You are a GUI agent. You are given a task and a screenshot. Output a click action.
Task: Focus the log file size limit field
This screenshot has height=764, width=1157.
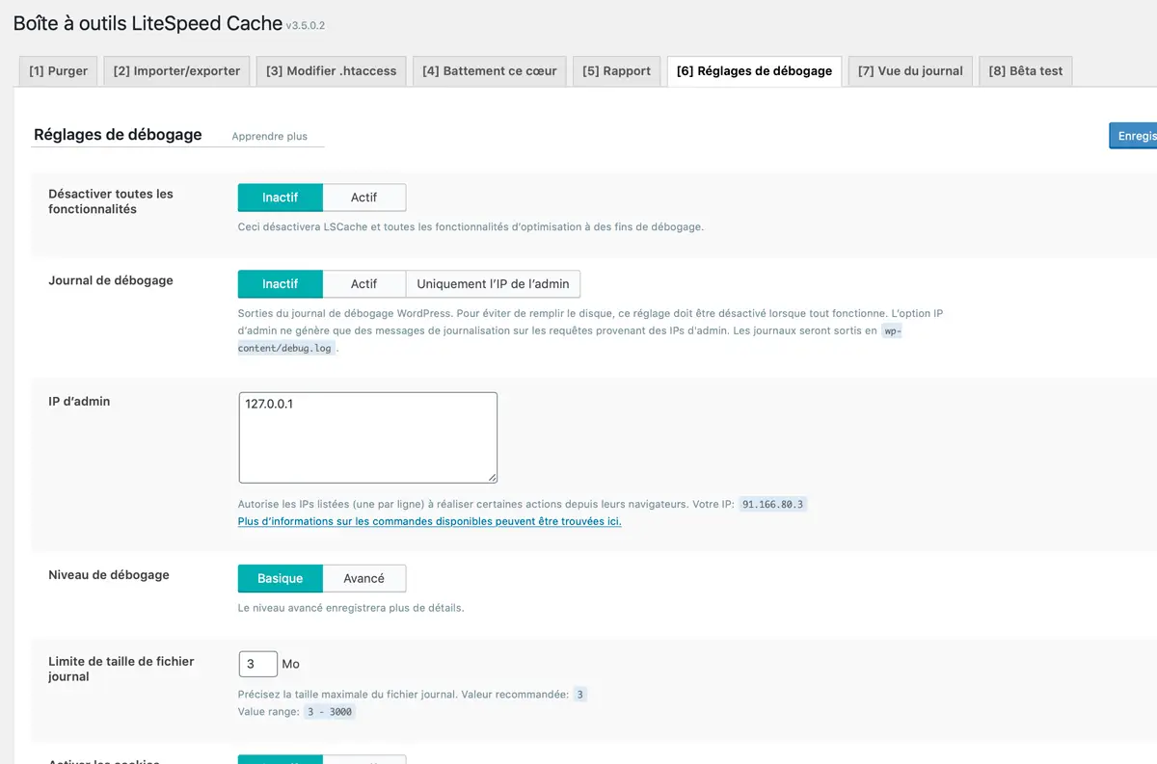257,665
